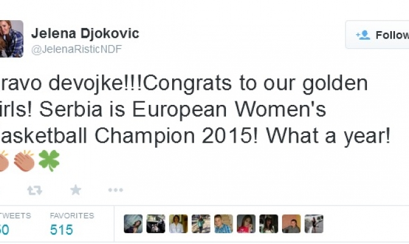Click the third avatar in favoriters row

click(178, 224)
